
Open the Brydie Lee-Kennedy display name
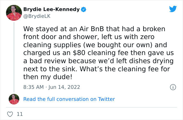(52, 9)
